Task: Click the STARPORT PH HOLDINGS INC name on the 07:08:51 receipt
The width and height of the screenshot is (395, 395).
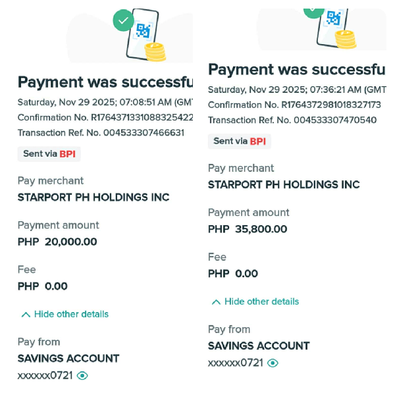Action: coord(93,197)
